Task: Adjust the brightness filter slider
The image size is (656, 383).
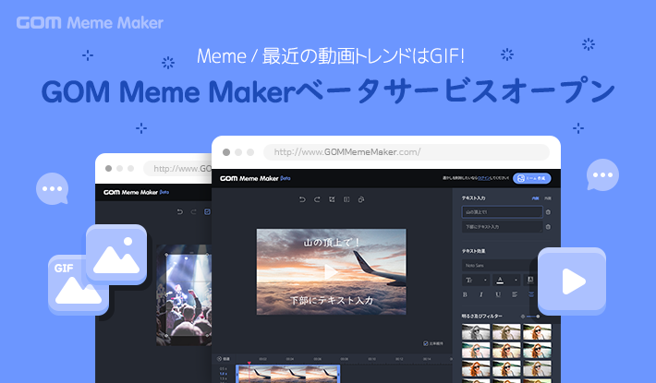Action: [532, 316]
